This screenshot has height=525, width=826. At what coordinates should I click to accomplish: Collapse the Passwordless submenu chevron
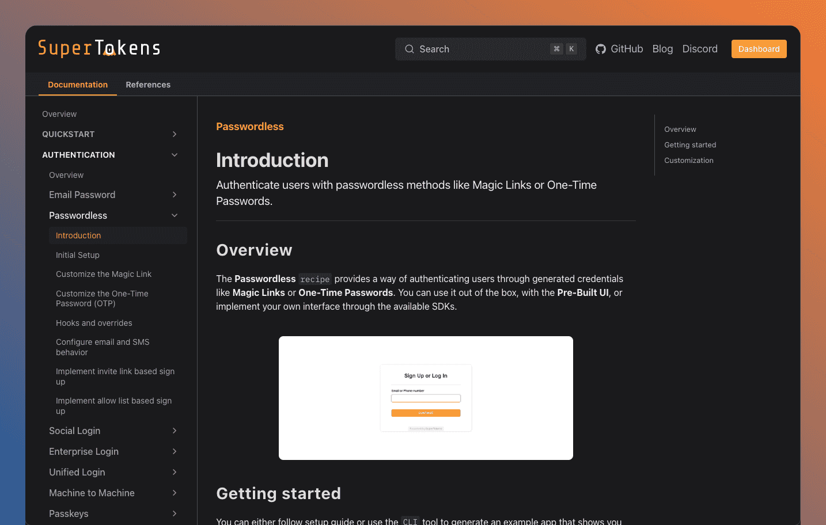(175, 215)
